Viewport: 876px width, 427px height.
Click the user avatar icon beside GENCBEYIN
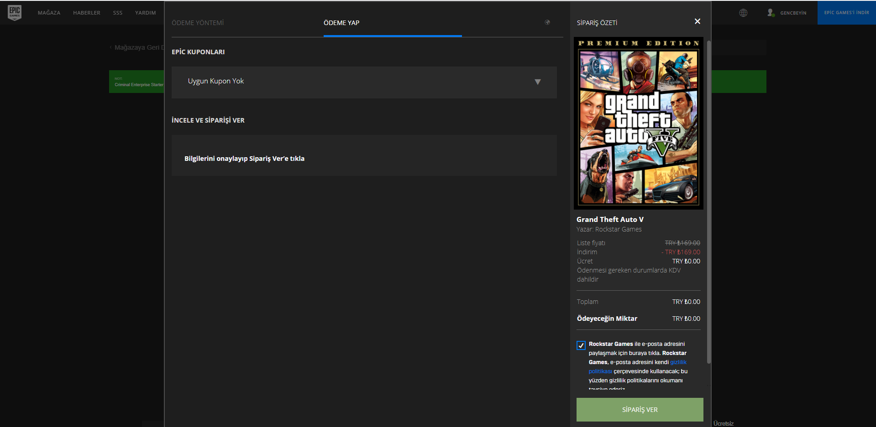[771, 13]
